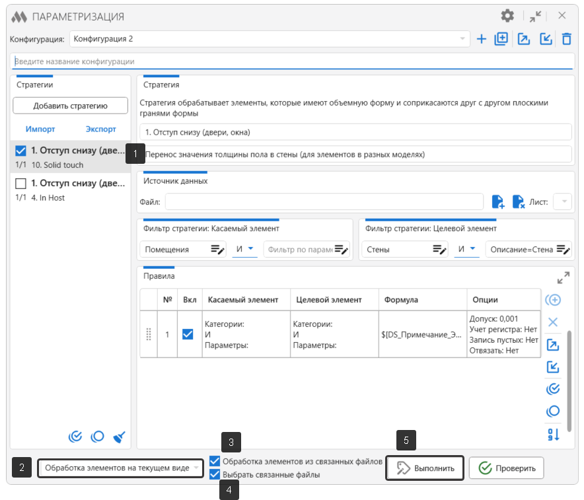
Task: Uncheck all rules icon beside table
Action: (553, 411)
